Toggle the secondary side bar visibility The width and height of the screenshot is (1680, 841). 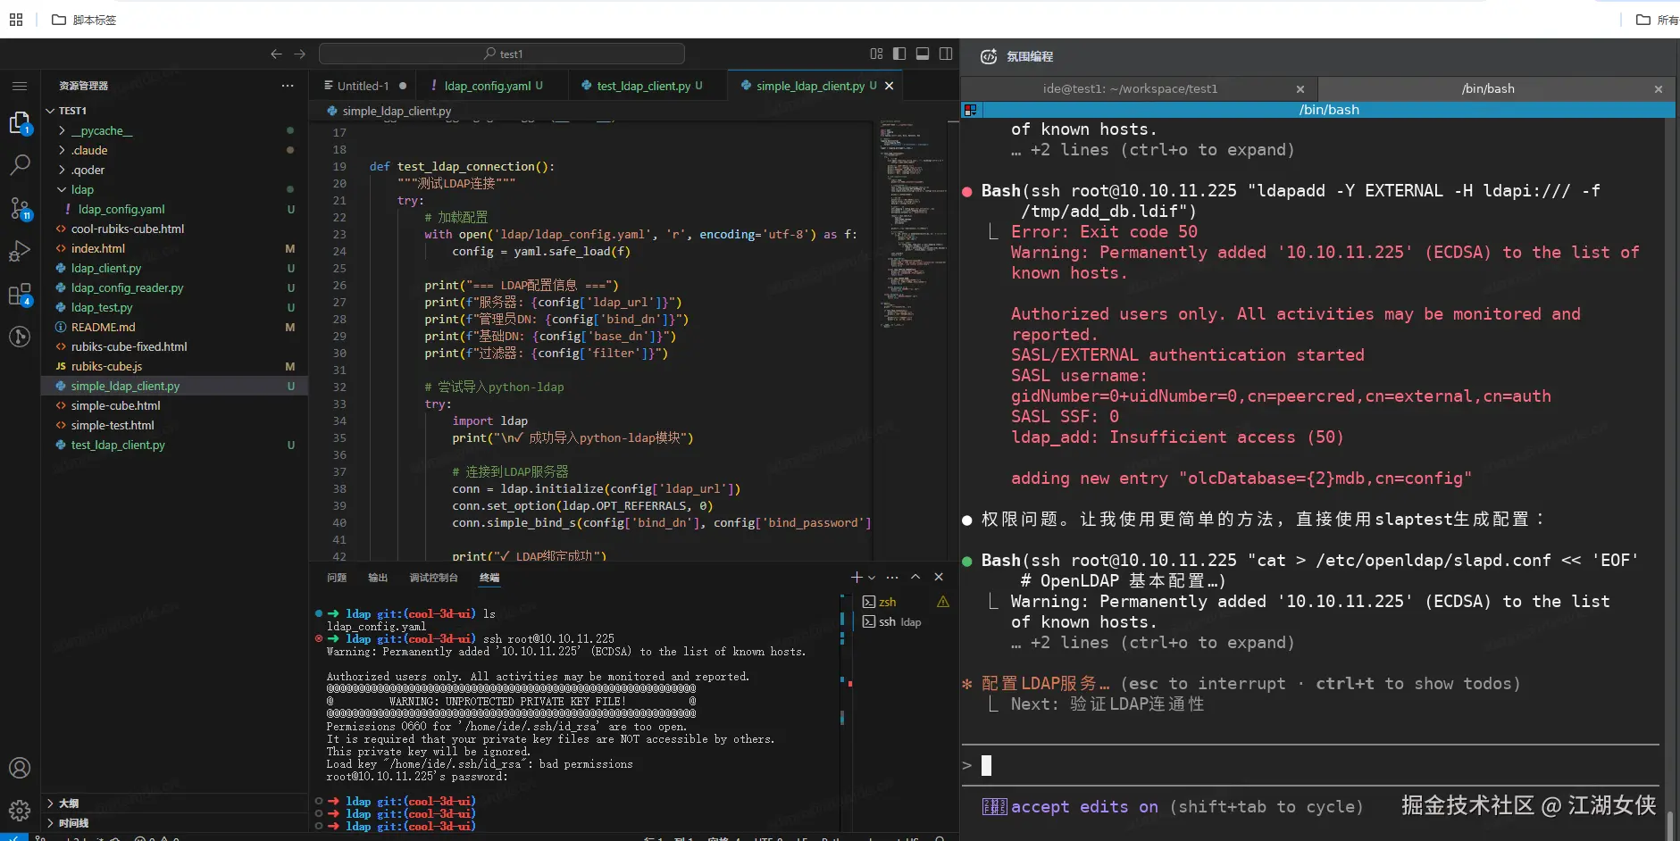946,54
